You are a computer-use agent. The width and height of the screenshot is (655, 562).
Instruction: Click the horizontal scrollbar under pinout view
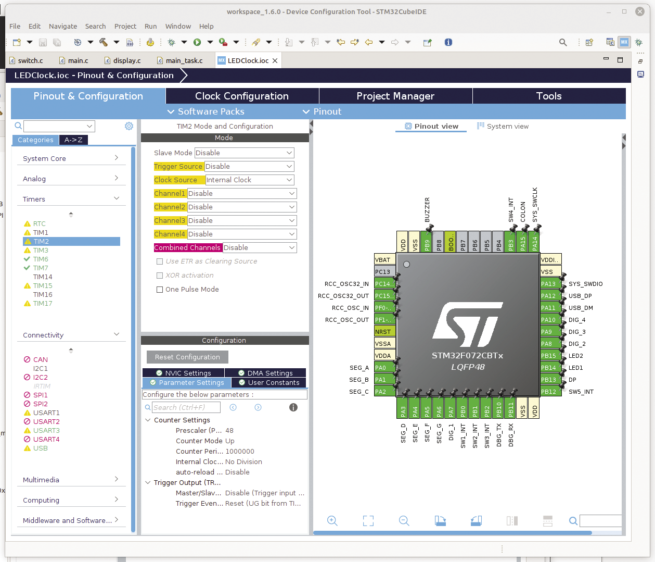click(x=453, y=533)
